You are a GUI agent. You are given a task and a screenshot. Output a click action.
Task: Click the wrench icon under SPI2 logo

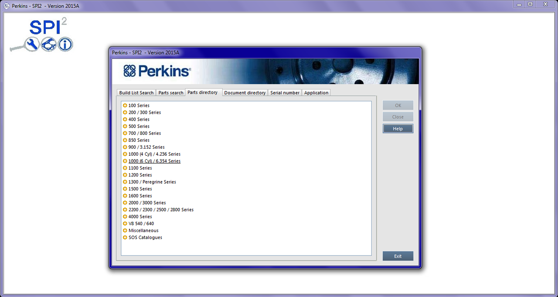(32, 44)
